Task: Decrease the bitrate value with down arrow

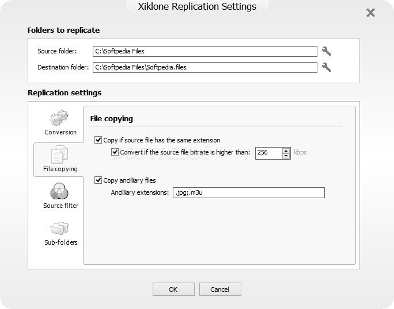Action: (286, 156)
